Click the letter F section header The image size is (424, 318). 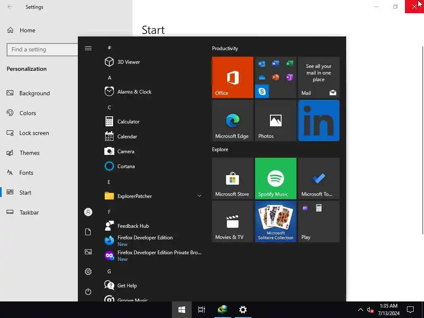(x=109, y=212)
